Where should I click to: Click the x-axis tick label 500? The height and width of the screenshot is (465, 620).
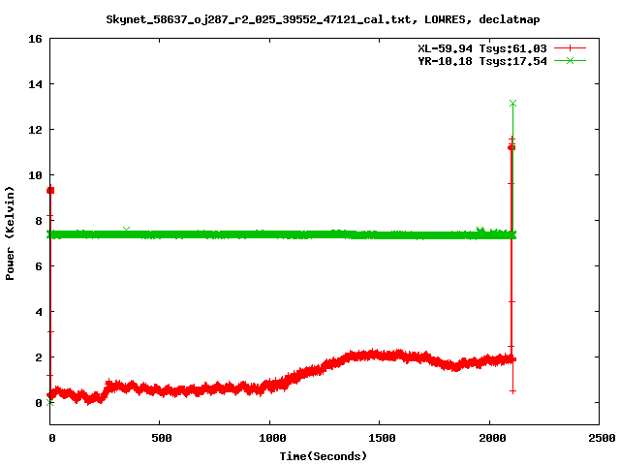[162, 438]
